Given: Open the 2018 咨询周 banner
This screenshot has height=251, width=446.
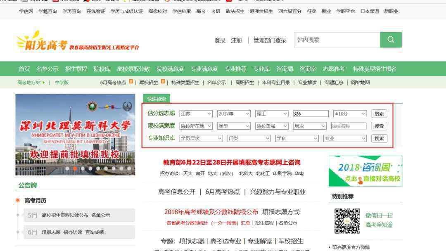Looking at the screenshot, I should [x=365, y=171].
